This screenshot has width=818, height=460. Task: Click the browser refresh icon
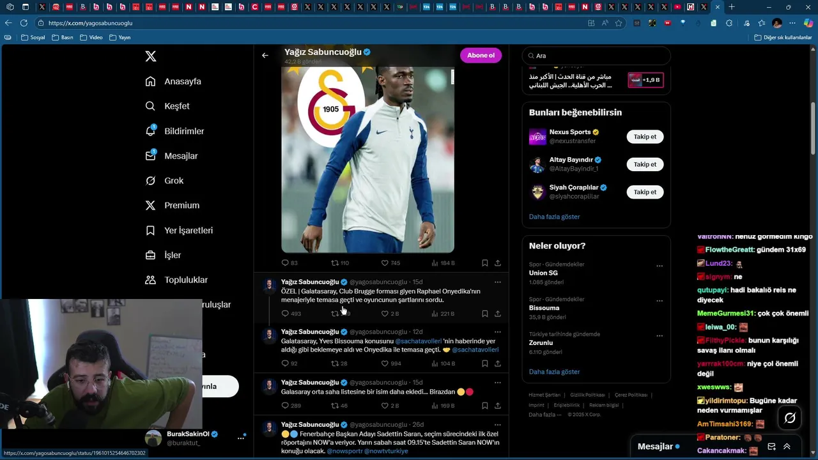coord(24,23)
